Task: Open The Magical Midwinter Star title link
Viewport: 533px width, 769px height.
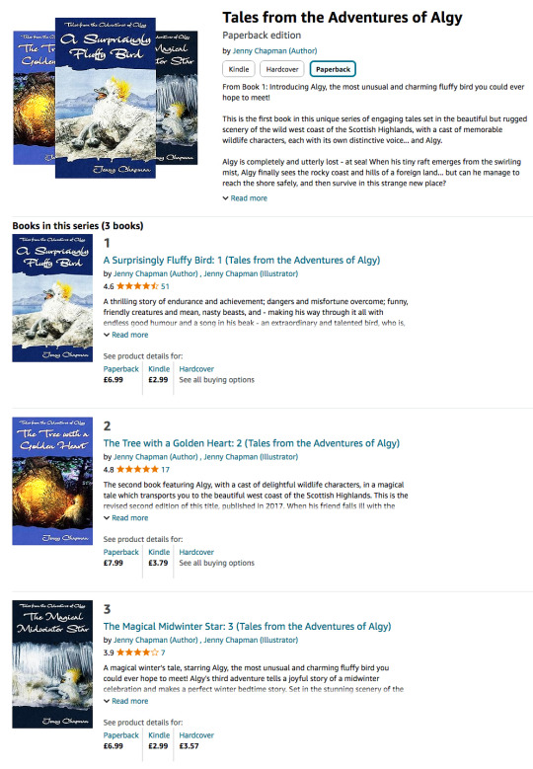Action: pos(247,626)
